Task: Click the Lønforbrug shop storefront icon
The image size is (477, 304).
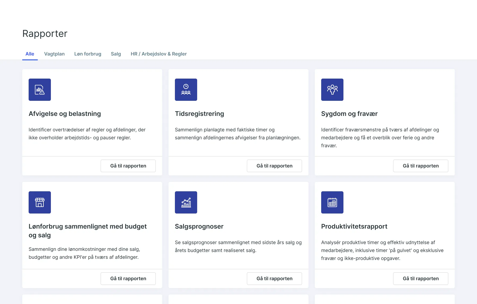Action: pyautogui.click(x=40, y=202)
